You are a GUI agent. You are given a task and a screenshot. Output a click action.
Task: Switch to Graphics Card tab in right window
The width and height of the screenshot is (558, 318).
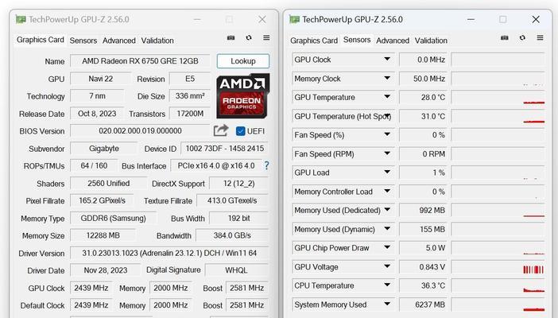pyautogui.click(x=314, y=41)
